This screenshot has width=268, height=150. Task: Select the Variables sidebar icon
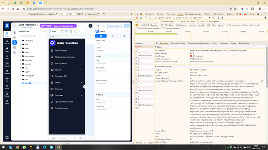click(x=7, y=64)
